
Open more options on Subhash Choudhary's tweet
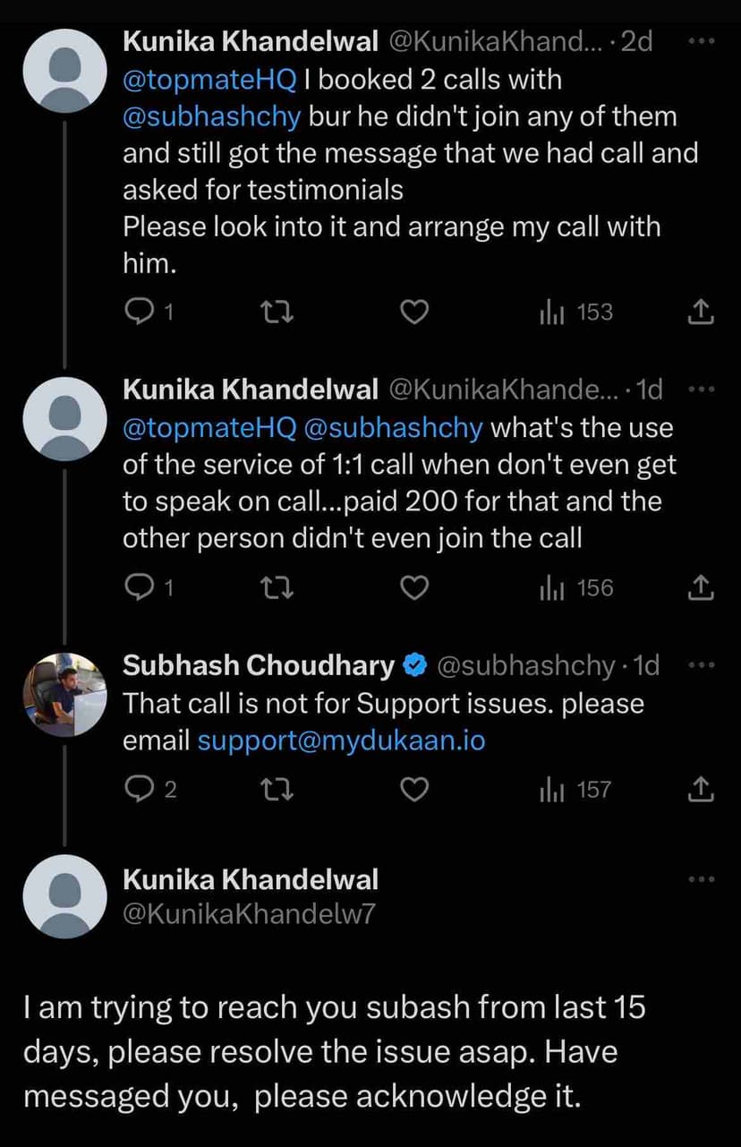pos(703,665)
